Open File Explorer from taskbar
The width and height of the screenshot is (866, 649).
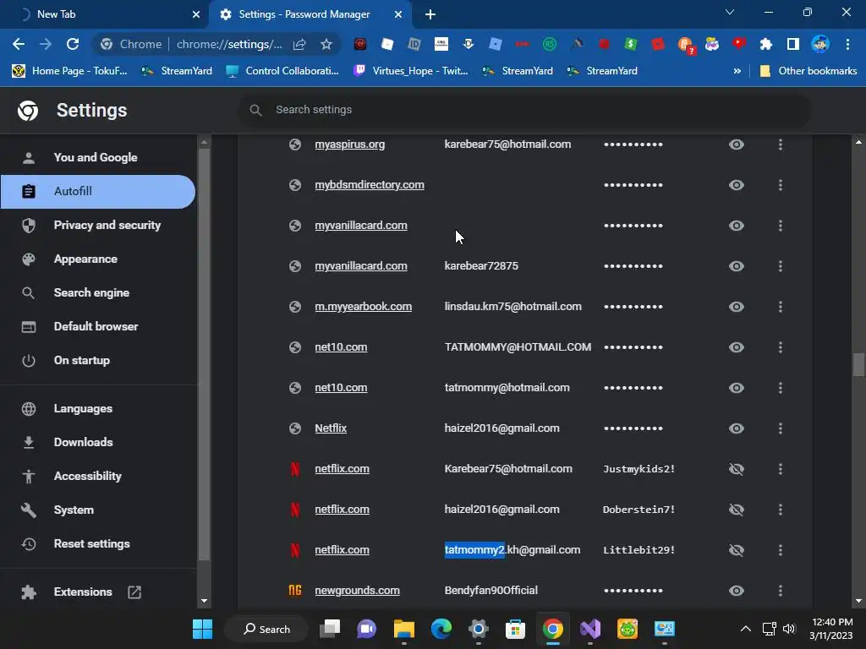coord(403,629)
